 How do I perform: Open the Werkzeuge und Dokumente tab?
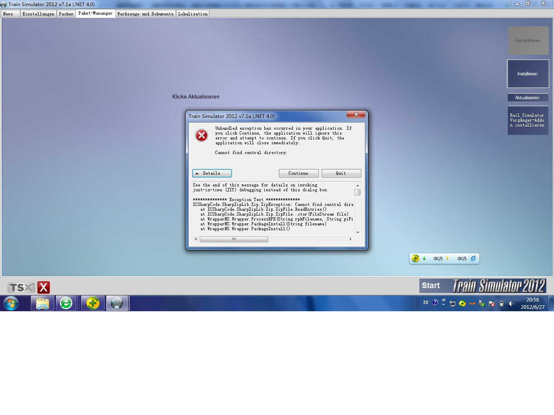pyautogui.click(x=146, y=14)
